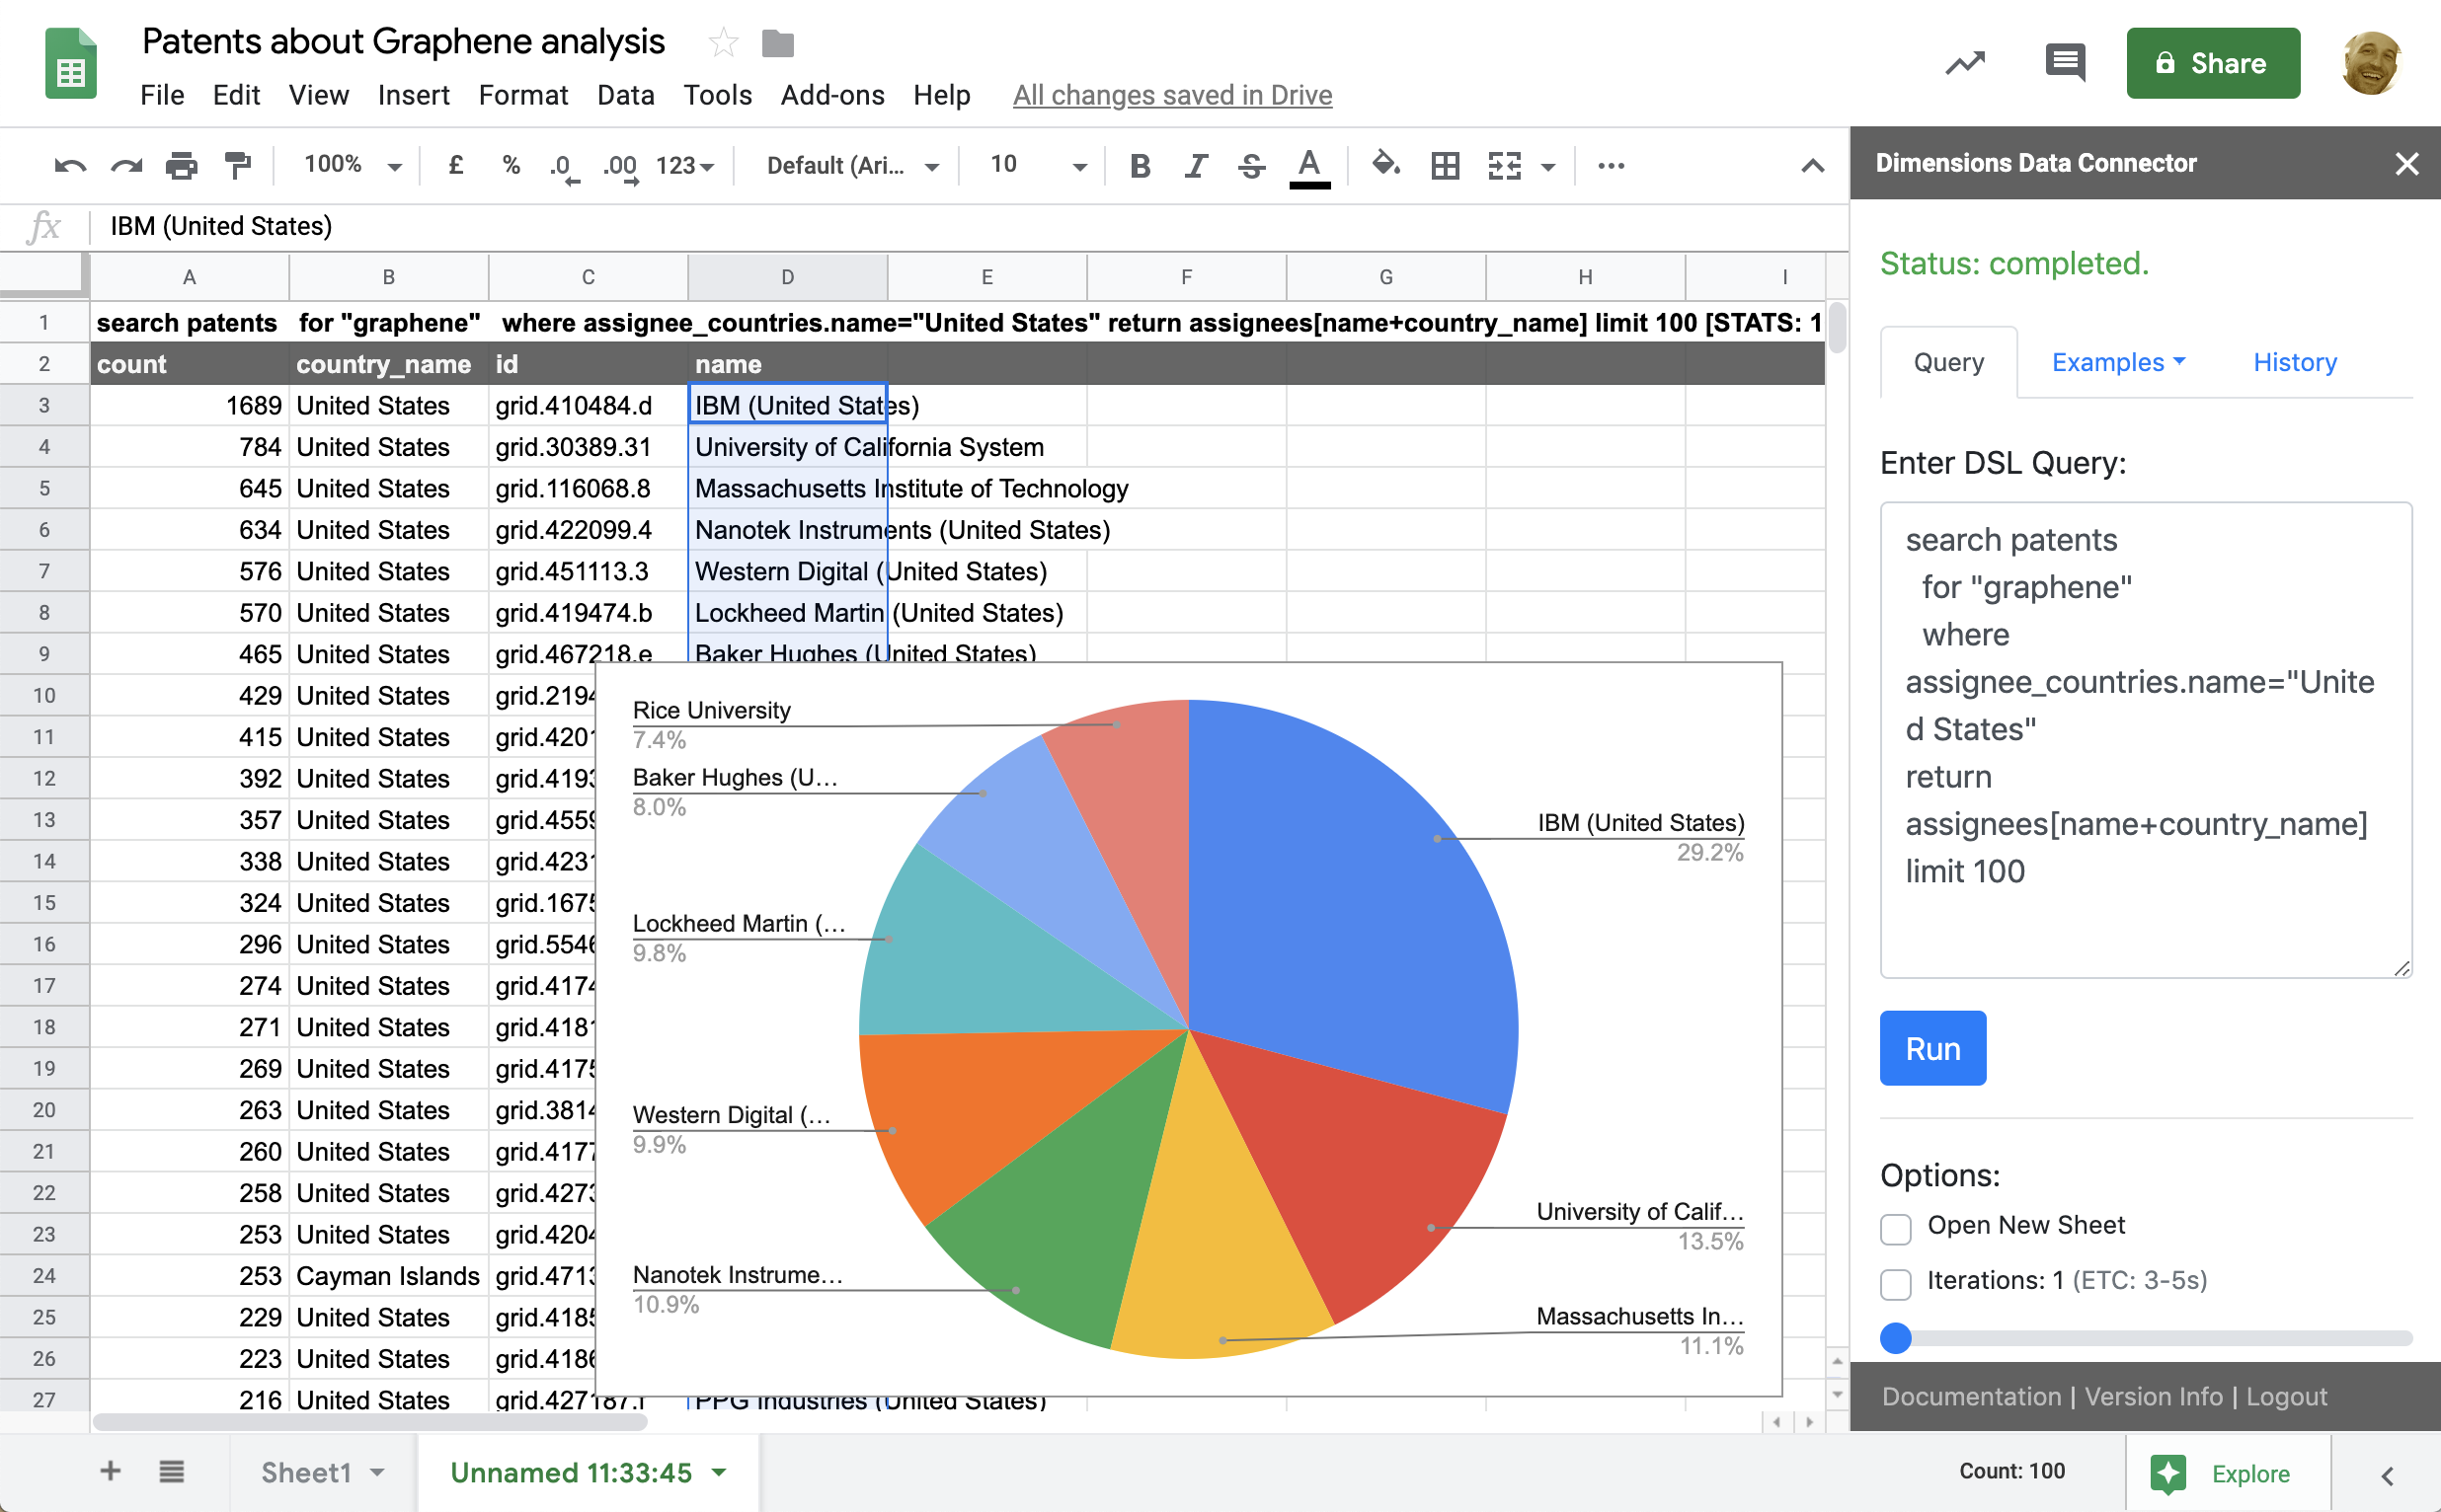This screenshot has width=2441, height=1512.
Task: Open the borders tool
Action: (x=1445, y=166)
